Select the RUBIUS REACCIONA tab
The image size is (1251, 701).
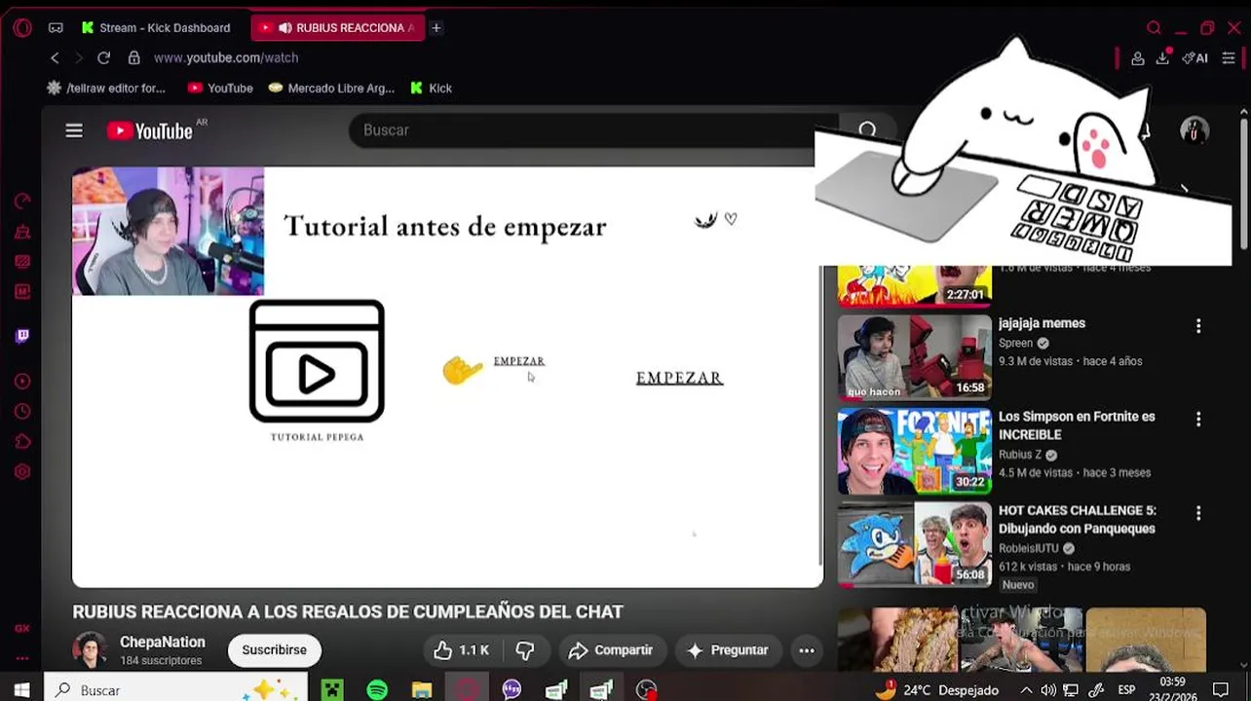339,27
